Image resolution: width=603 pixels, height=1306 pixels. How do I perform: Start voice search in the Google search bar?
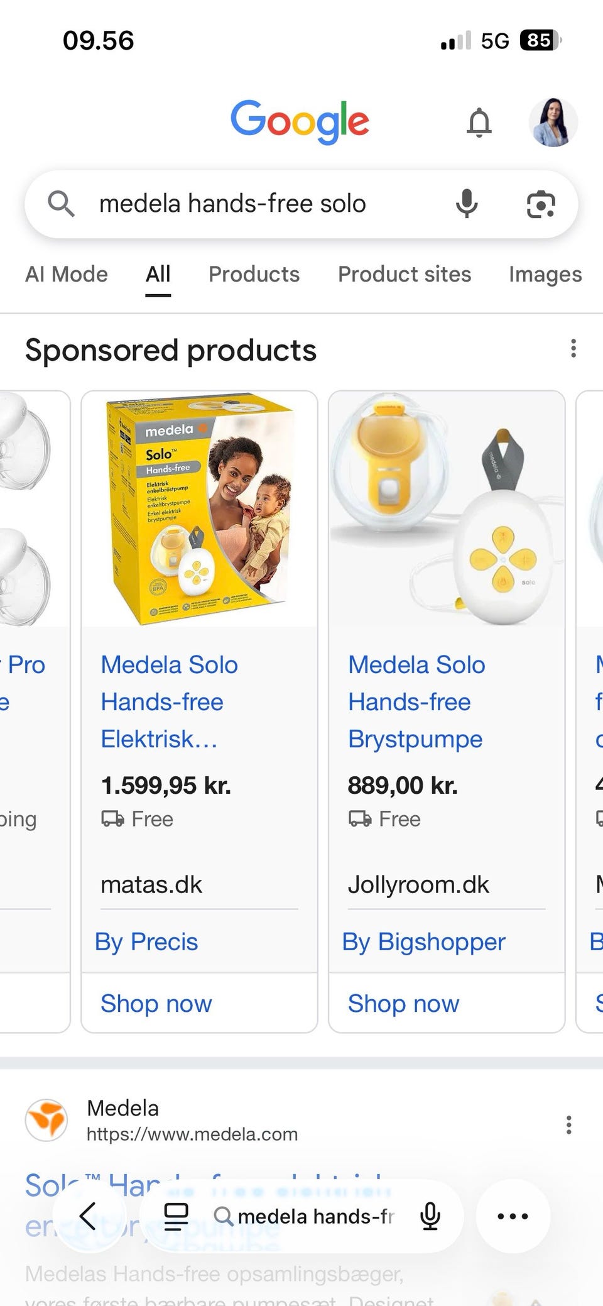click(x=467, y=204)
